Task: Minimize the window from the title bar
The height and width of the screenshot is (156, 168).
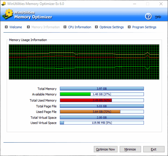Action: (135, 4)
